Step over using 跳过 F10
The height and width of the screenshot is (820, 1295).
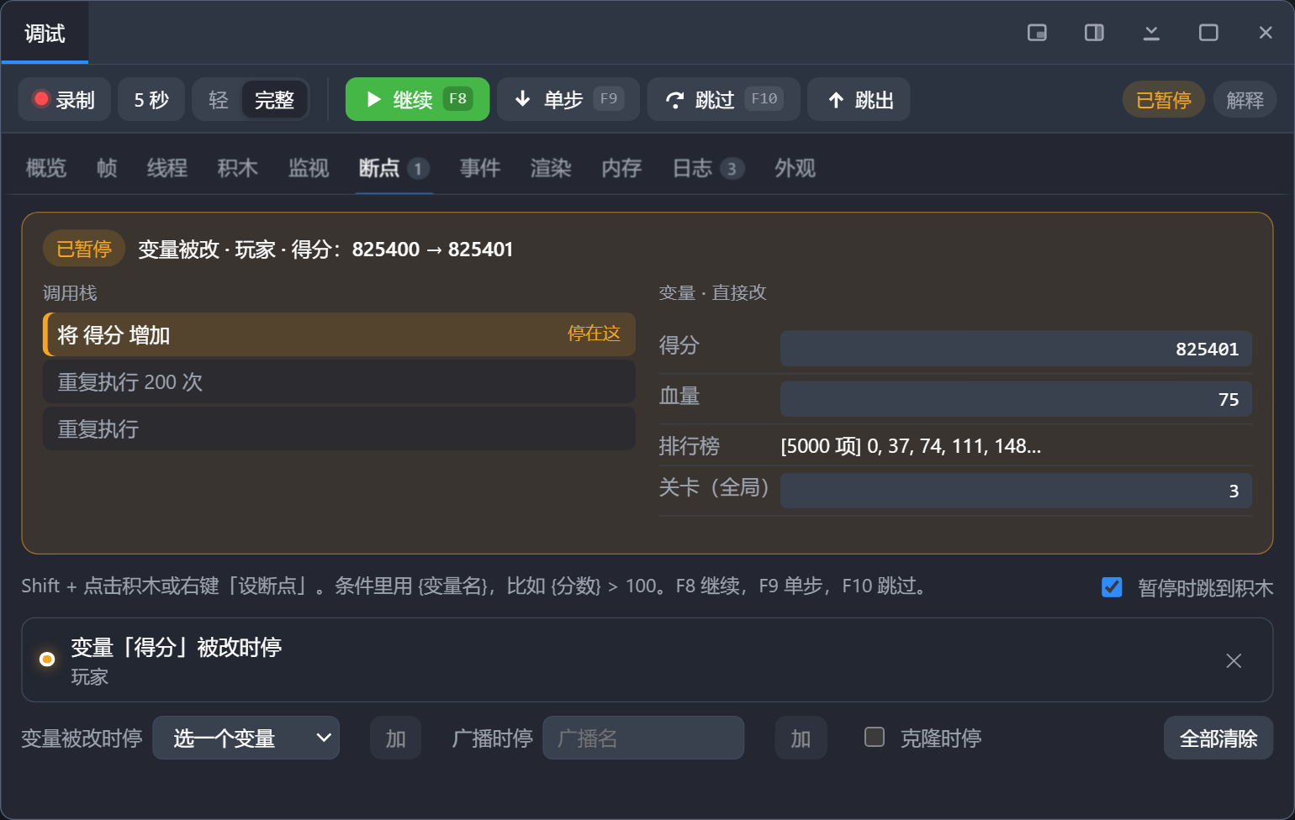tap(723, 99)
